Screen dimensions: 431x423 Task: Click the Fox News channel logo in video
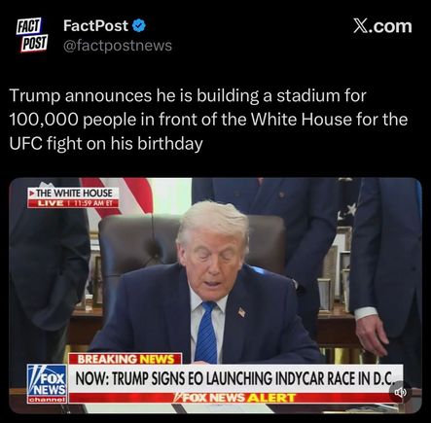pyautogui.click(x=47, y=383)
